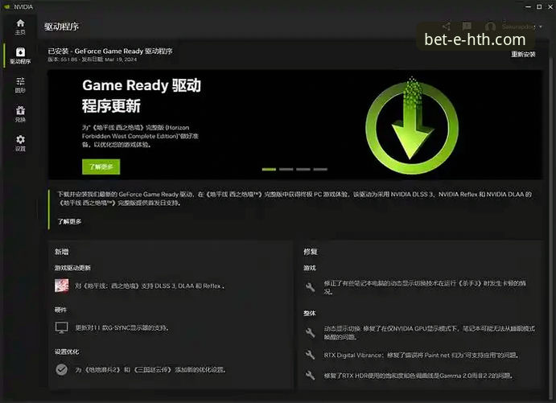Open the feedback flag icon

pos(467,27)
